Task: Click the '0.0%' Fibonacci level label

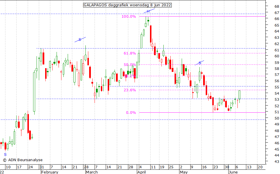Action: (131, 113)
